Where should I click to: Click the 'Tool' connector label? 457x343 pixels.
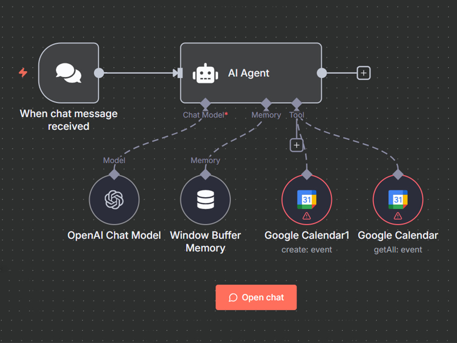[x=297, y=115]
